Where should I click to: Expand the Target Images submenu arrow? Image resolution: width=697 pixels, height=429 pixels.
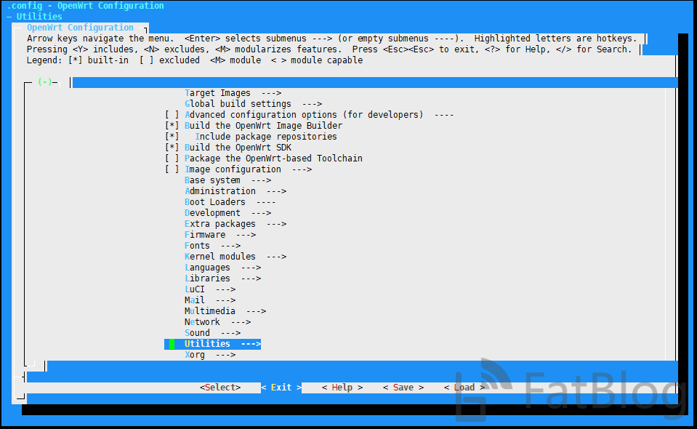tap(271, 93)
